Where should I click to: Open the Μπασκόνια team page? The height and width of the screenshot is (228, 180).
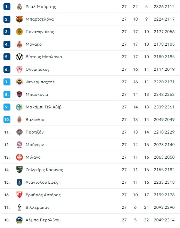pos(37,94)
